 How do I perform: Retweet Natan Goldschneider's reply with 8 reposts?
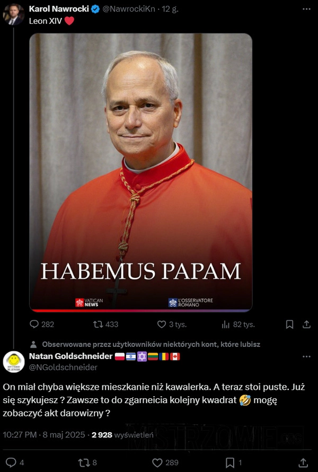coord(87,462)
